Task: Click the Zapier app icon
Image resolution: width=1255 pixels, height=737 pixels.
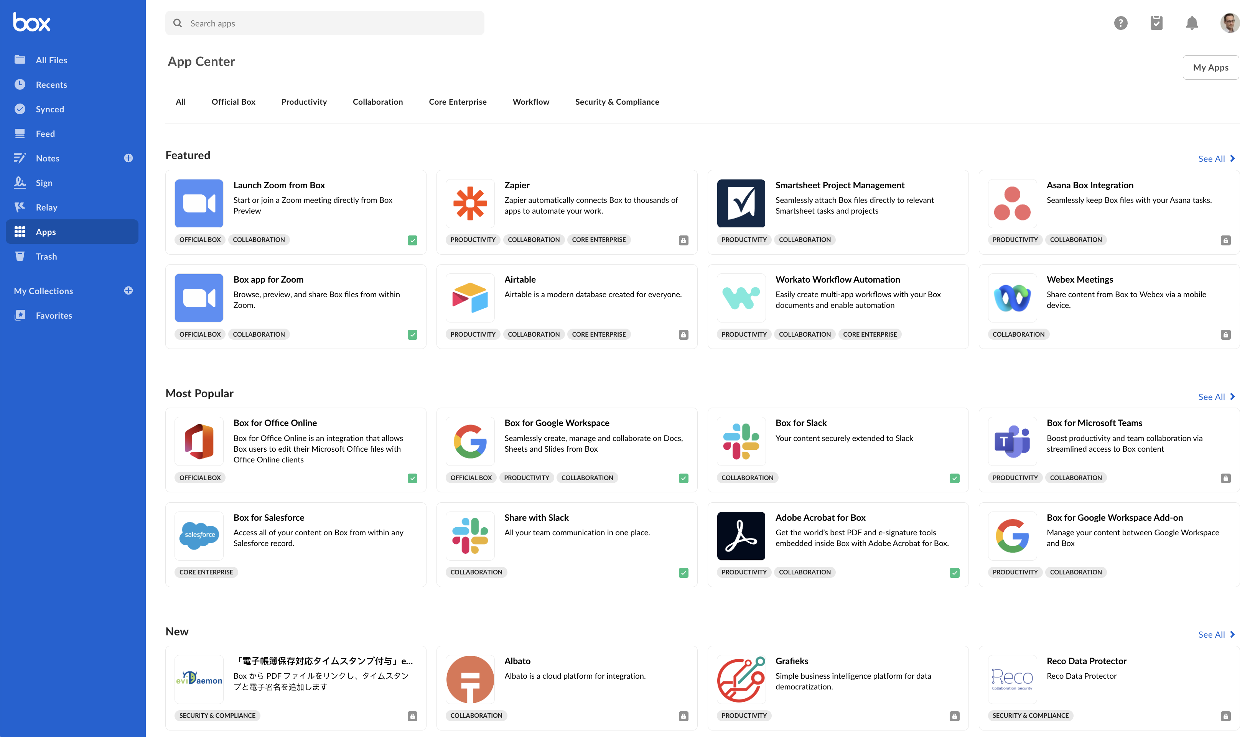Action: pyautogui.click(x=470, y=203)
